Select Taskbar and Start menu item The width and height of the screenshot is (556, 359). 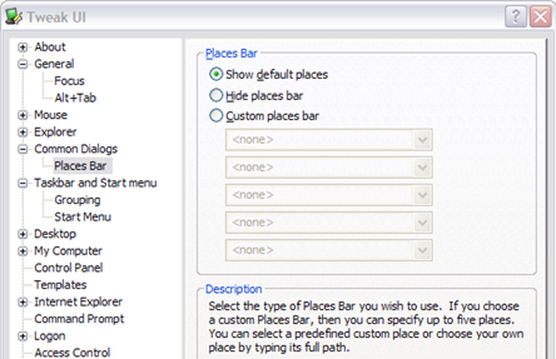96,183
